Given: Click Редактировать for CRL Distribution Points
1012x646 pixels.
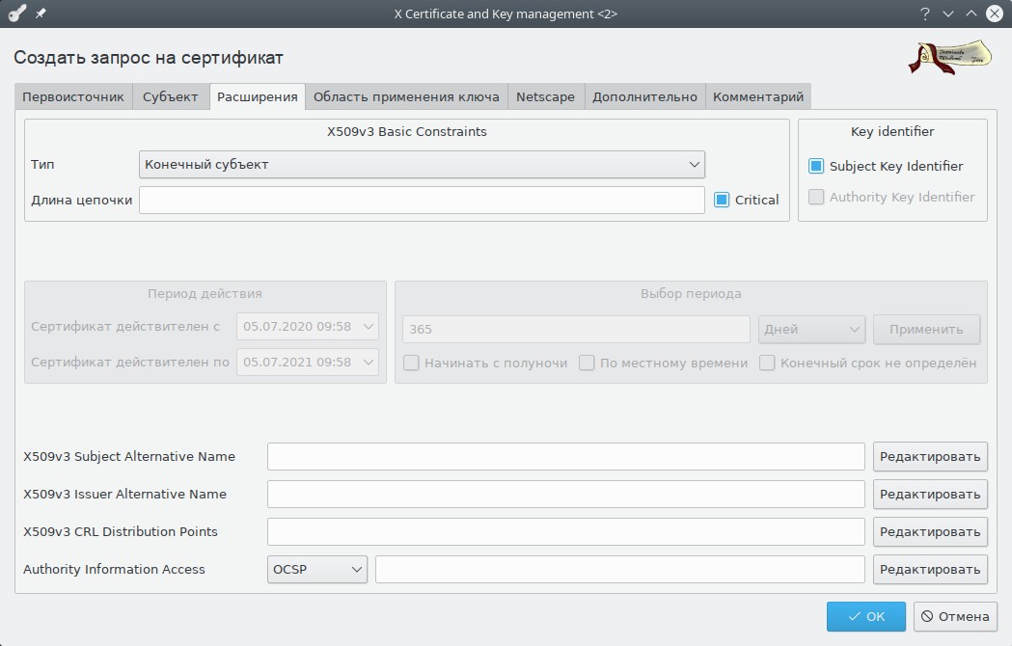Looking at the screenshot, I should tap(930, 531).
